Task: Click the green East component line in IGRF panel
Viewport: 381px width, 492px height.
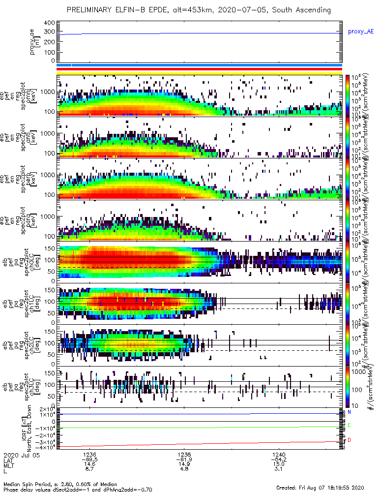Action: point(199,427)
